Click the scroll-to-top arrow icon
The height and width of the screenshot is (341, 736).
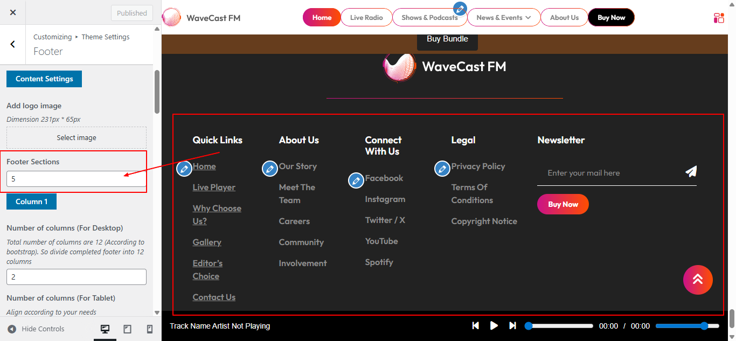click(698, 280)
